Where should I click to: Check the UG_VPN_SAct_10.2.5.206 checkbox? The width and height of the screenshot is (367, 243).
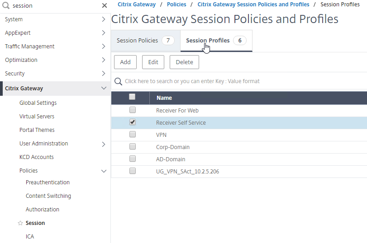[133, 171]
